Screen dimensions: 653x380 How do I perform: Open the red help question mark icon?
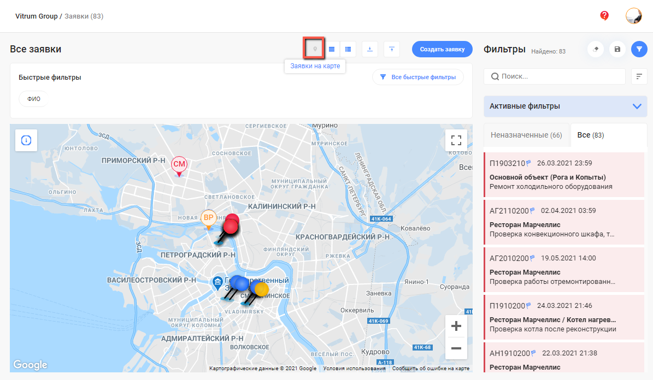[x=604, y=16]
